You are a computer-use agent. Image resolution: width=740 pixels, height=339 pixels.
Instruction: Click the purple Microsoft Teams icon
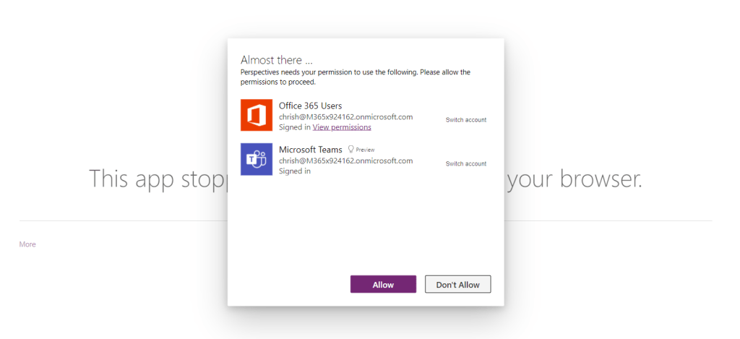pos(257,159)
